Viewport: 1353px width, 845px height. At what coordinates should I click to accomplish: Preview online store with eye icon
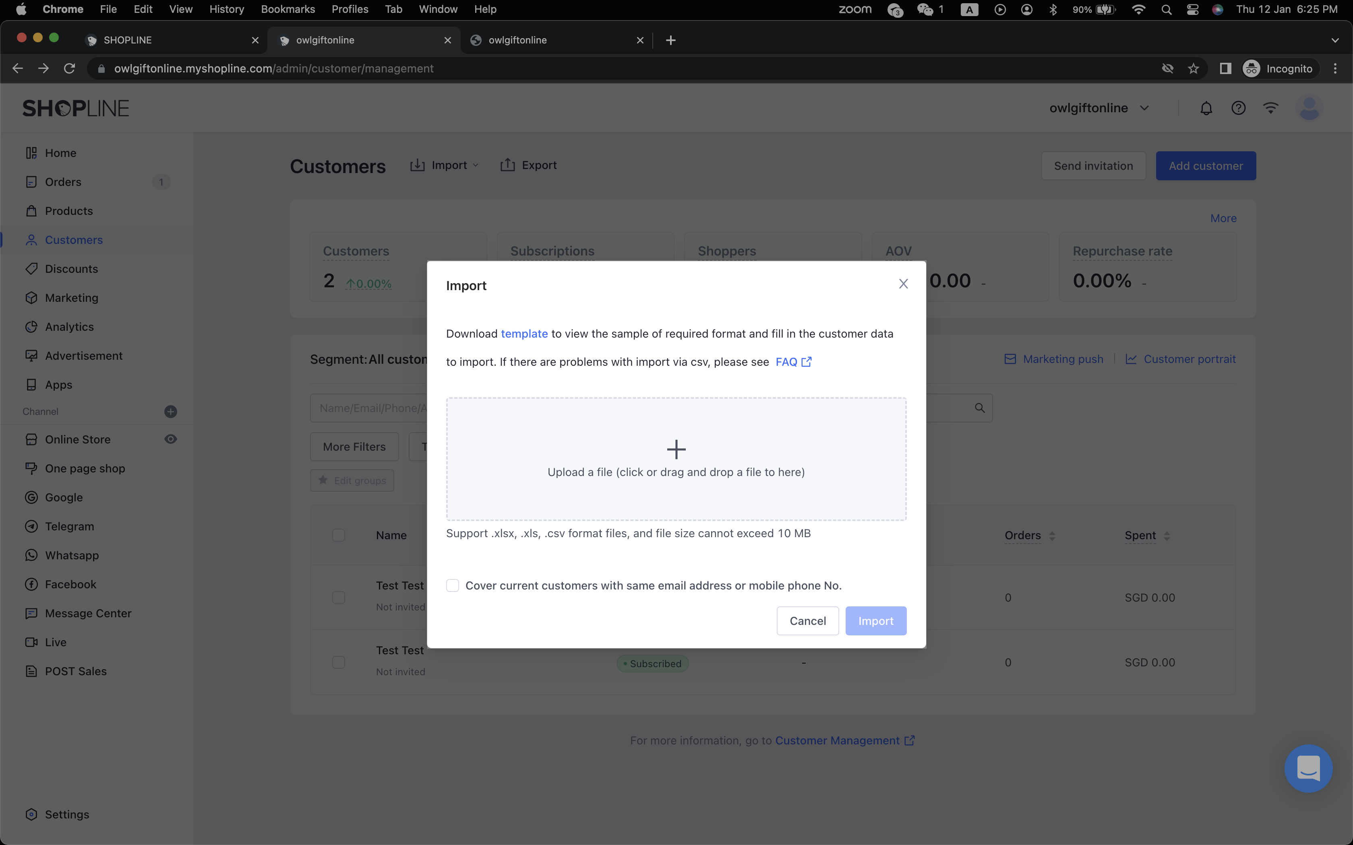(170, 439)
